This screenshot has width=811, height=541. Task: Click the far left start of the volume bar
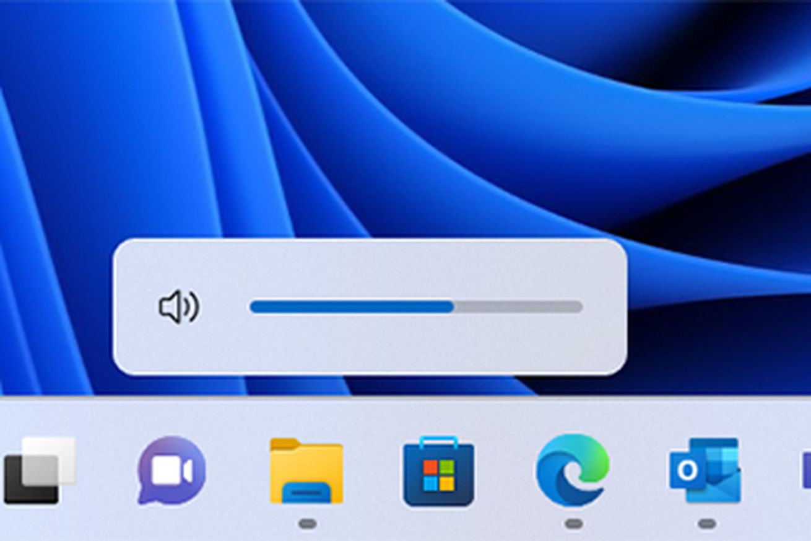pyautogui.click(x=253, y=307)
